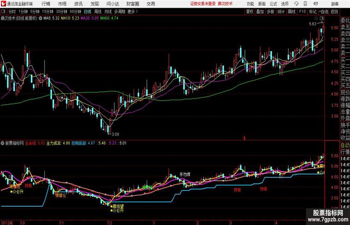Click the 莫观望 signal near the 3.09 low
Screen dimensions: 350x225
click(118, 207)
